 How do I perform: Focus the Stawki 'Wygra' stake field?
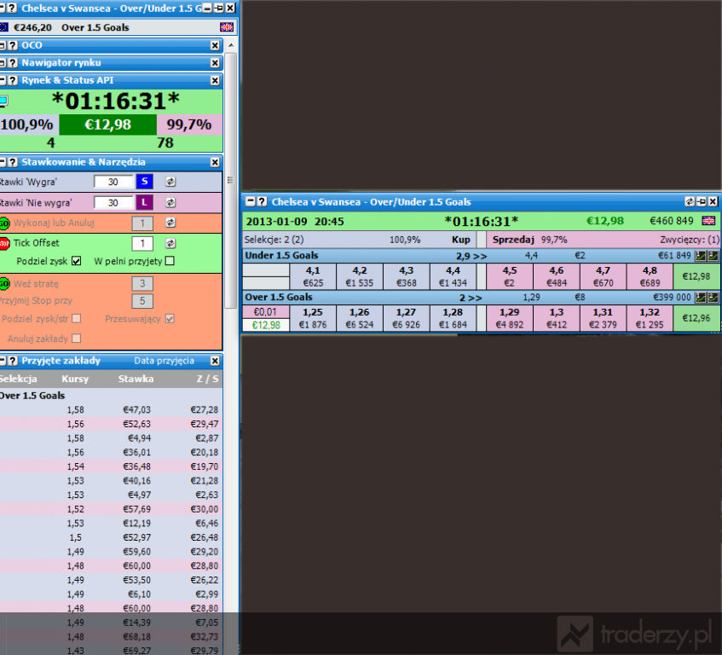click(113, 182)
